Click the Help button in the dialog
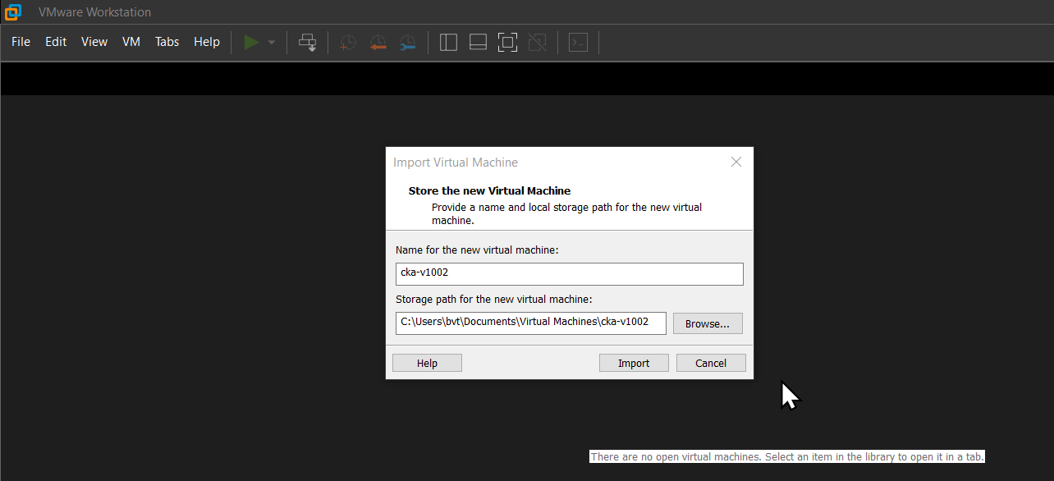The height and width of the screenshot is (481, 1054). [x=427, y=363]
